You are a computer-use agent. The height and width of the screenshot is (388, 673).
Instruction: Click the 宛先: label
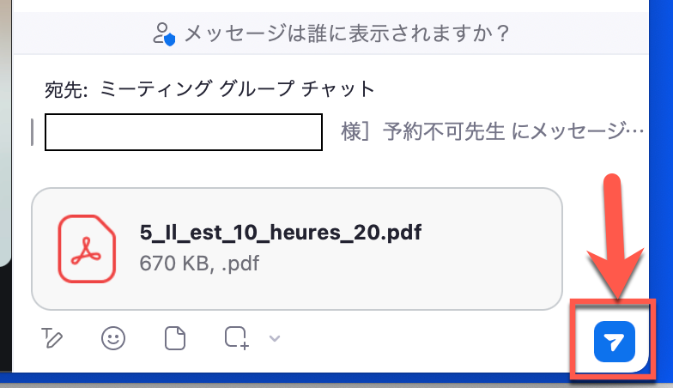click(66, 89)
